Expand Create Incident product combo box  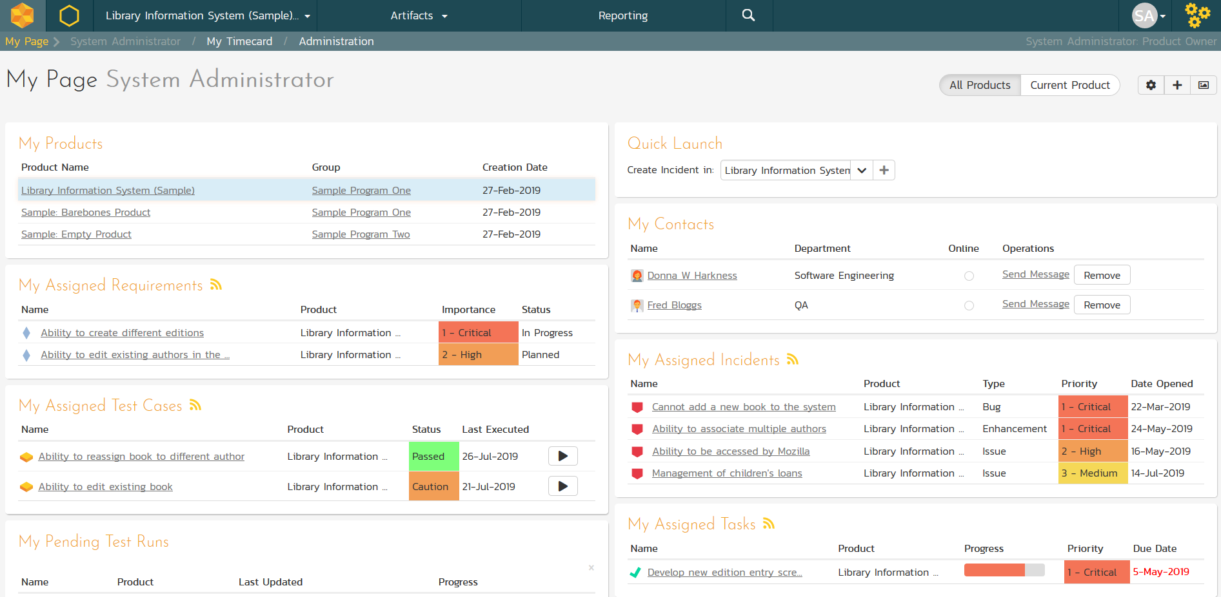(x=861, y=170)
